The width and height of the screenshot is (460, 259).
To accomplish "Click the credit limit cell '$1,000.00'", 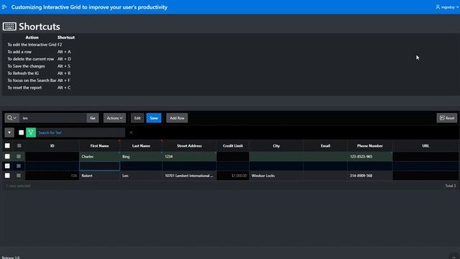I will click(233, 176).
